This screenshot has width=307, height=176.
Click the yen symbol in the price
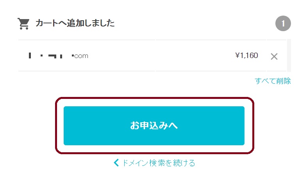[x=237, y=55]
